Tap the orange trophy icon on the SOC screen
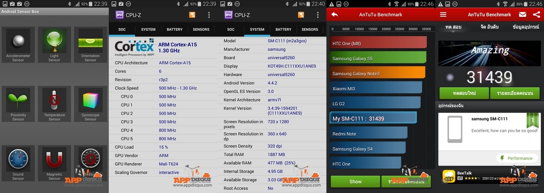Viewport: 544px width, 193px height. click(192, 15)
